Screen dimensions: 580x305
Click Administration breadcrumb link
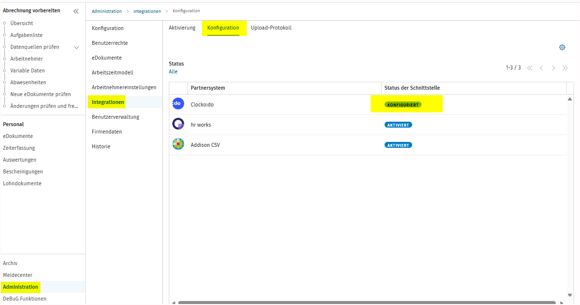click(x=107, y=11)
